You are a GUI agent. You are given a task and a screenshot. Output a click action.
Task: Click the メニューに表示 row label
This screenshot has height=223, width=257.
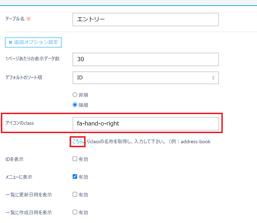19,177
